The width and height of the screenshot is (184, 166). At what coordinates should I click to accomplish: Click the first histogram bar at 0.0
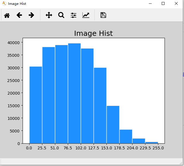pos(36,105)
